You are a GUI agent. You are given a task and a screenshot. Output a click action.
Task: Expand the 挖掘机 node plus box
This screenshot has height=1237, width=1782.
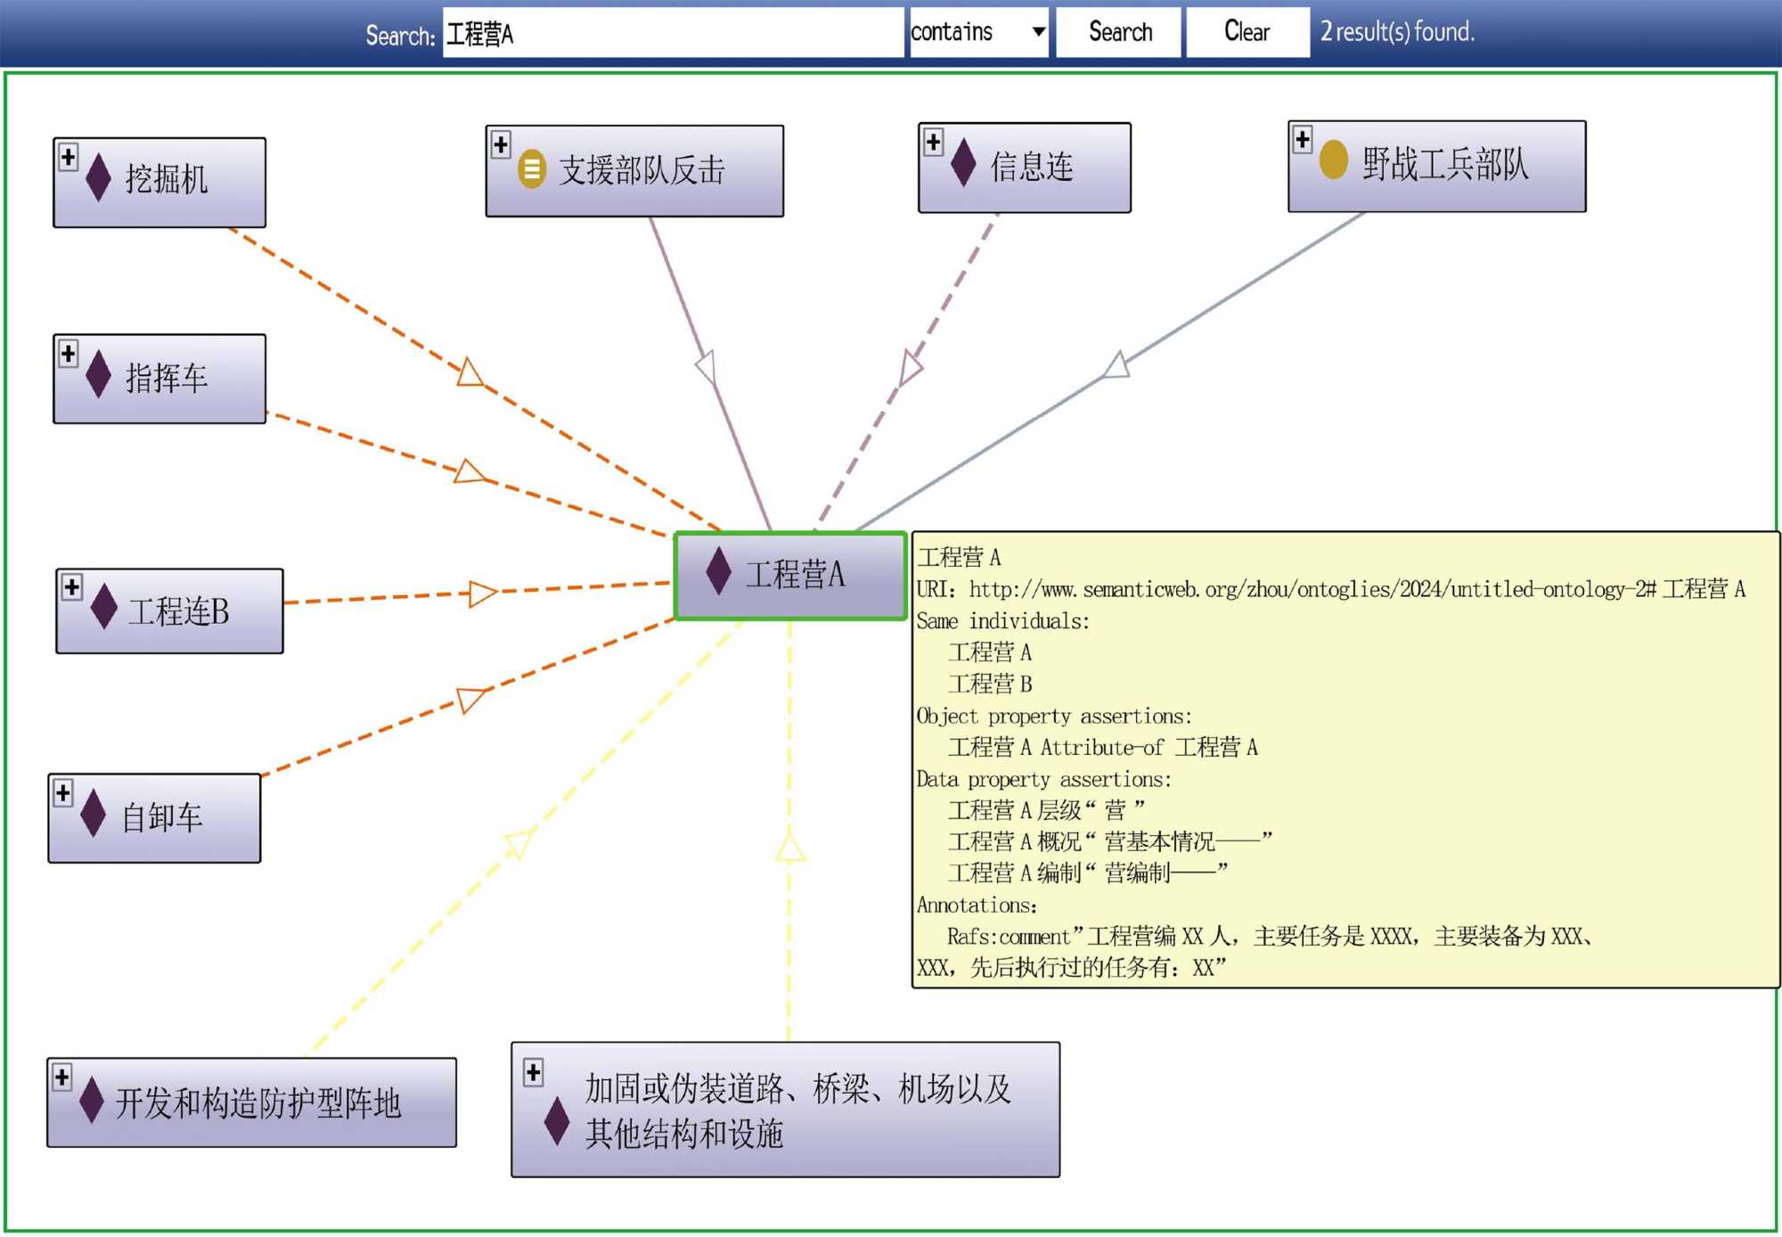(68, 157)
